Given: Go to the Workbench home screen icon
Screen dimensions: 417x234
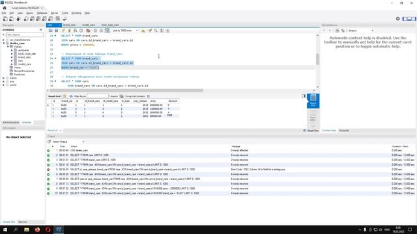Looking at the screenshot, I should pos(5,8).
